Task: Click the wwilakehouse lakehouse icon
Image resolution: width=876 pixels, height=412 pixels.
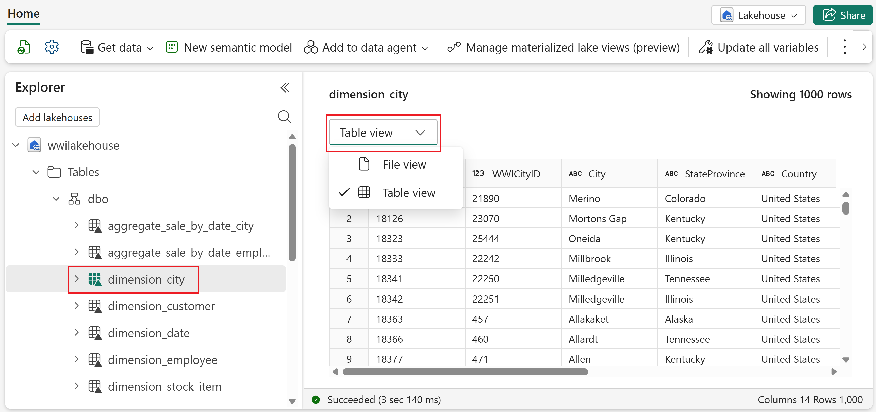Action: pyautogui.click(x=34, y=145)
